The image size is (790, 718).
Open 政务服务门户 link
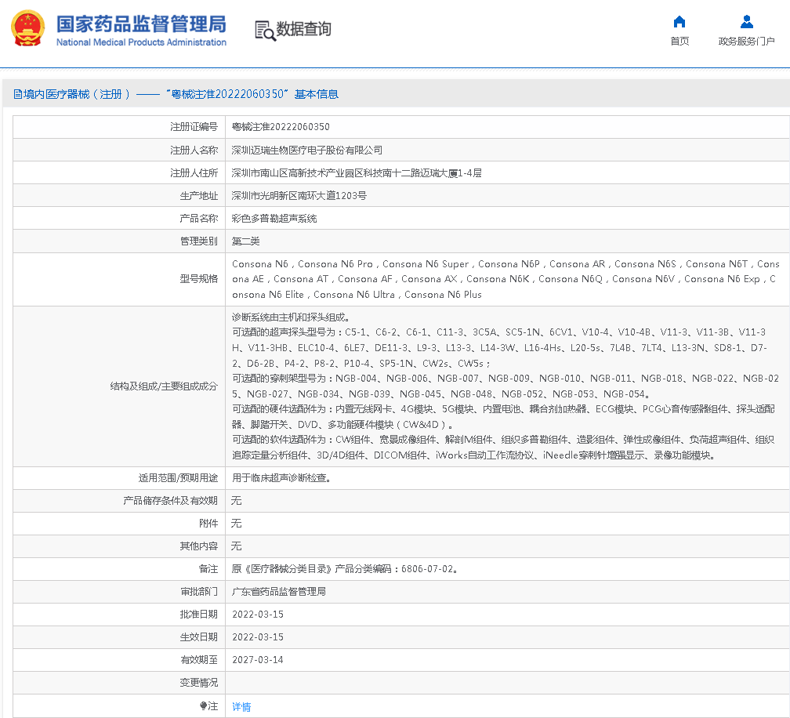coord(747,42)
